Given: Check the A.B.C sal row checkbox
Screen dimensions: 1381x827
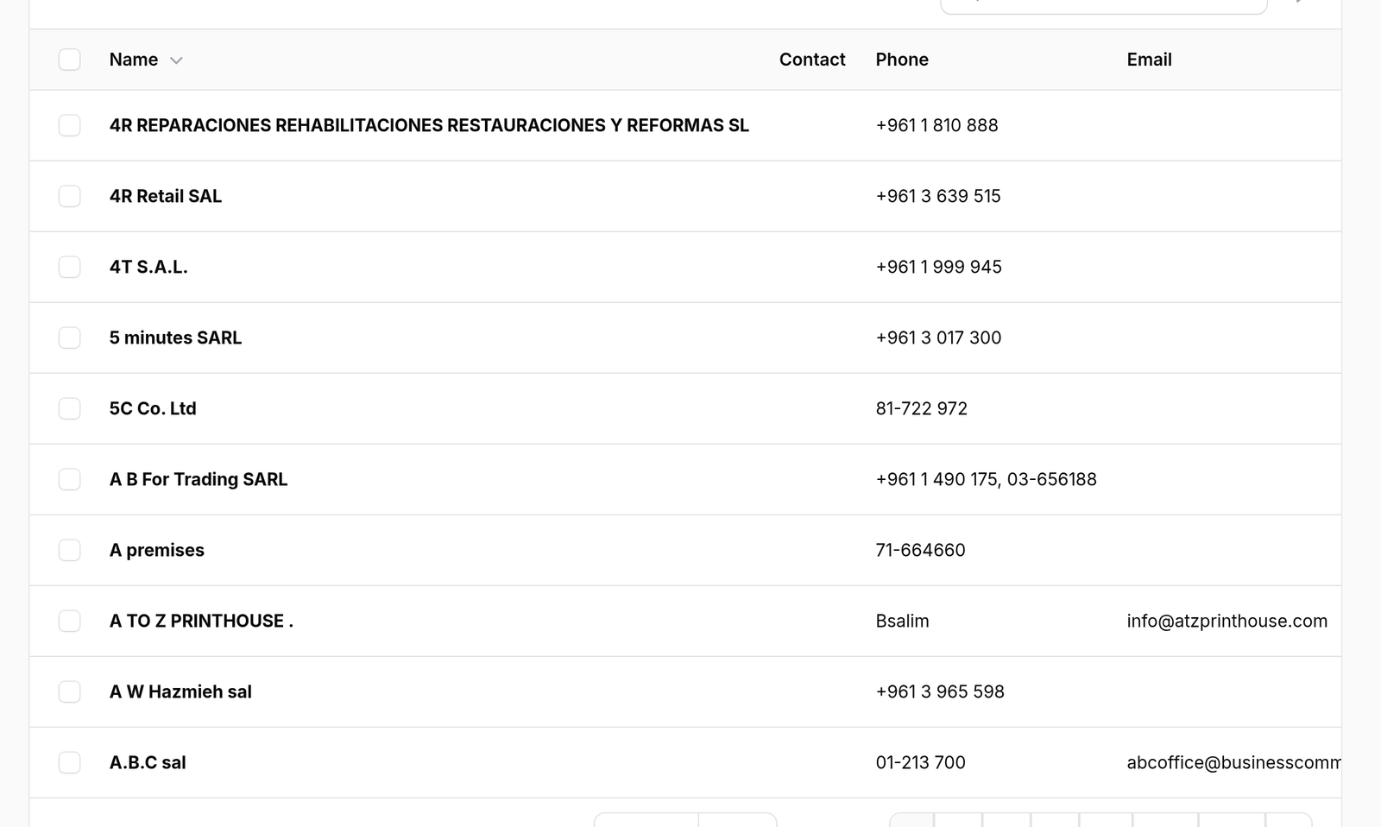Looking at the screenshot, I should tap(69, 762).
